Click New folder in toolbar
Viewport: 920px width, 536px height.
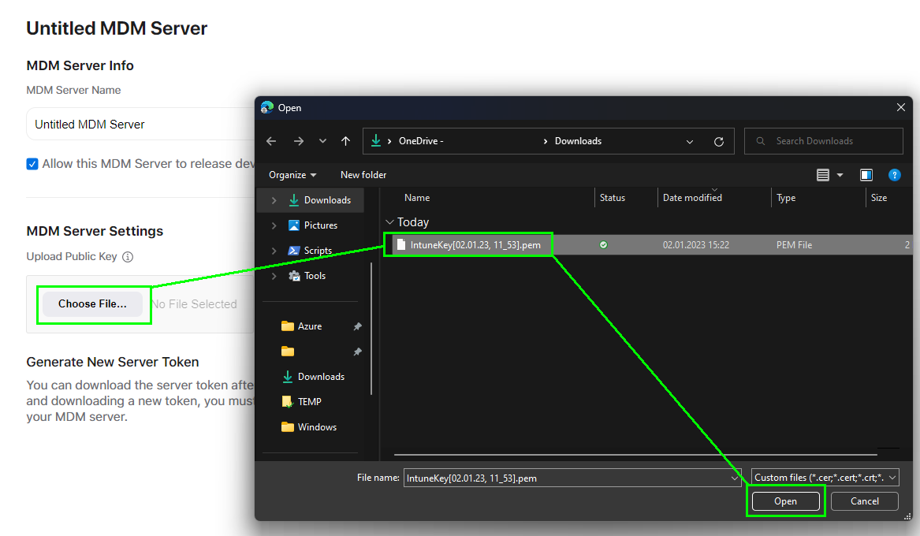click(x=363, y=175)
